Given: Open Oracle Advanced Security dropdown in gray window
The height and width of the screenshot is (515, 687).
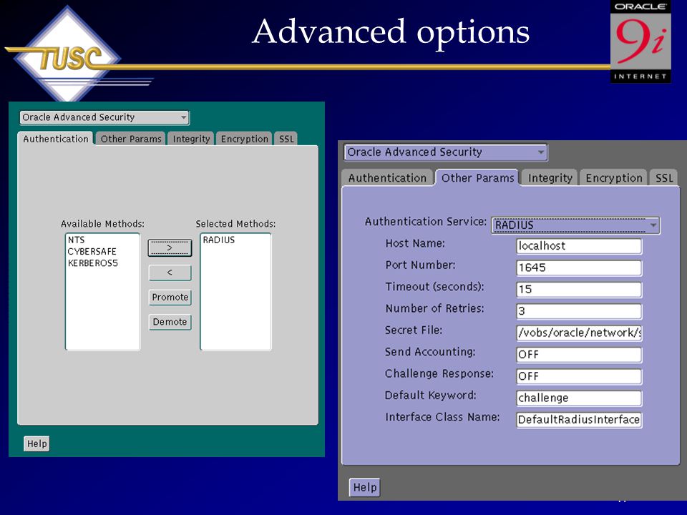Looking at the screenshot, I should [x=446, y=152].
